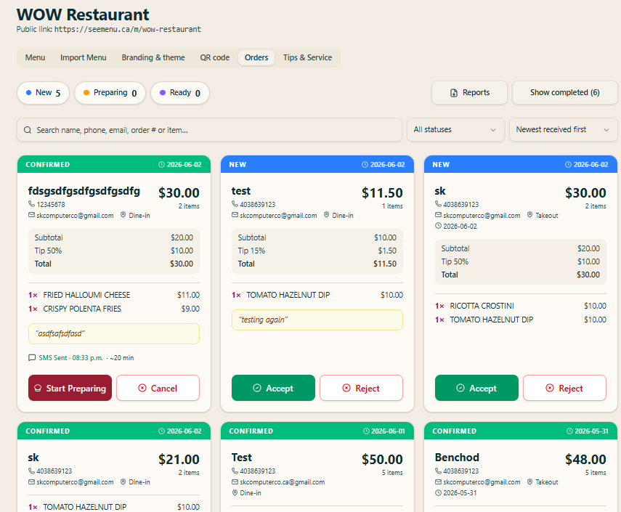Click the WOW Restaurant heading
This screenshot has height=512, width=621.
[83, 15]
